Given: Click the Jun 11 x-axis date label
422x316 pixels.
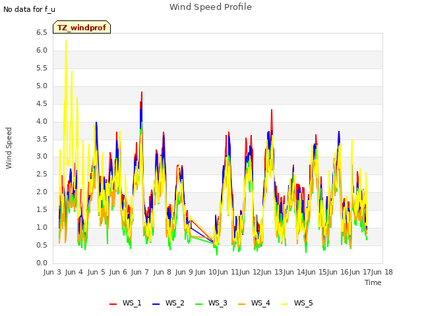Looking at the screenshot, I should [228, 272].
